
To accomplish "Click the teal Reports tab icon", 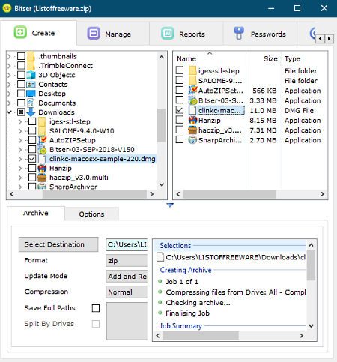I will coord(168,34).
